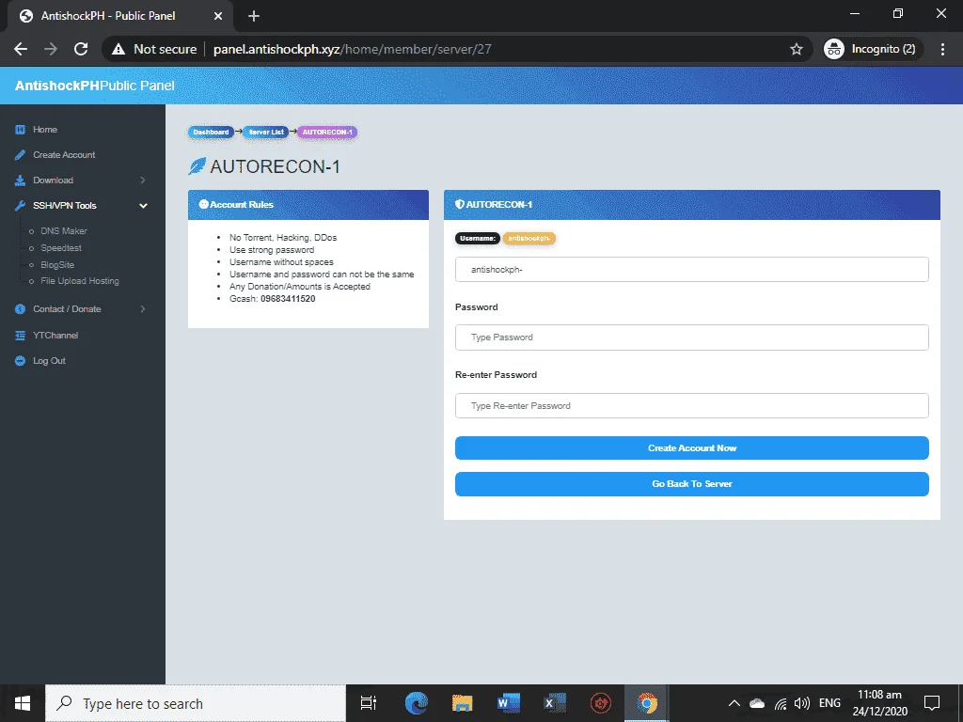Screen dimensions: 963x722
Task: Open Windows Start menu
Action: tap(23, 703)
